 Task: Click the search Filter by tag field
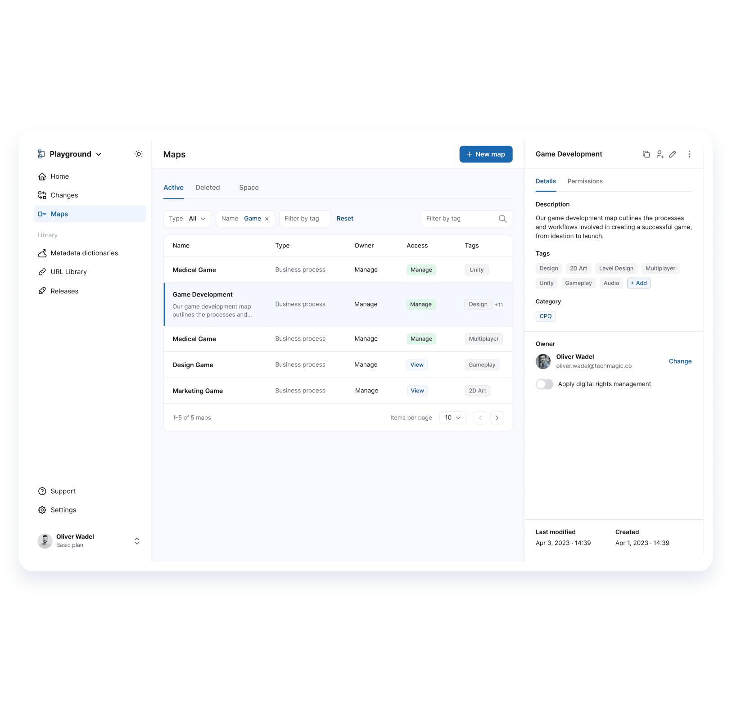[466, 219]
